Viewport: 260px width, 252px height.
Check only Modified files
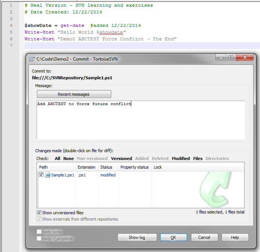(x=181, y=159)
